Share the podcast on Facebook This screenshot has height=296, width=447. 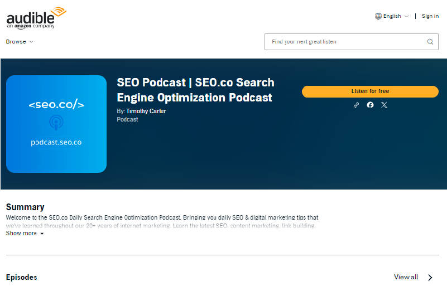[x=370, y=105]
